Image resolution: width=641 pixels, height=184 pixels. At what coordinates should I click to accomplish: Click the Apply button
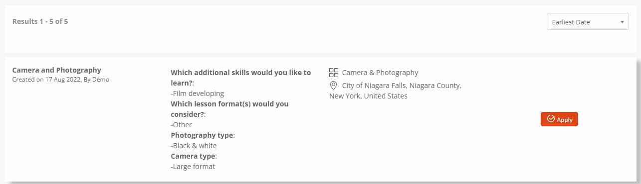[x=559, y=119]
